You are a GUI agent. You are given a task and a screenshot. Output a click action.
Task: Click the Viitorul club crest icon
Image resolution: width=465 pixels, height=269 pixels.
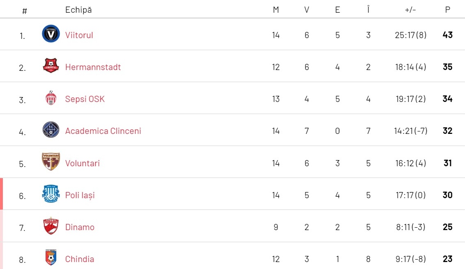(x=51, y=34)
